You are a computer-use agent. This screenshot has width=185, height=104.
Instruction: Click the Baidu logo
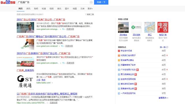coord(8,2)
